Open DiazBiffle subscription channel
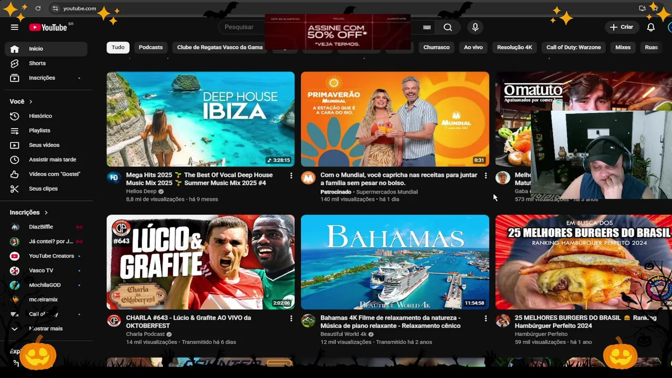Image resolution: width=672 pixels, height=378 pixels. click(x=46, y=227)
